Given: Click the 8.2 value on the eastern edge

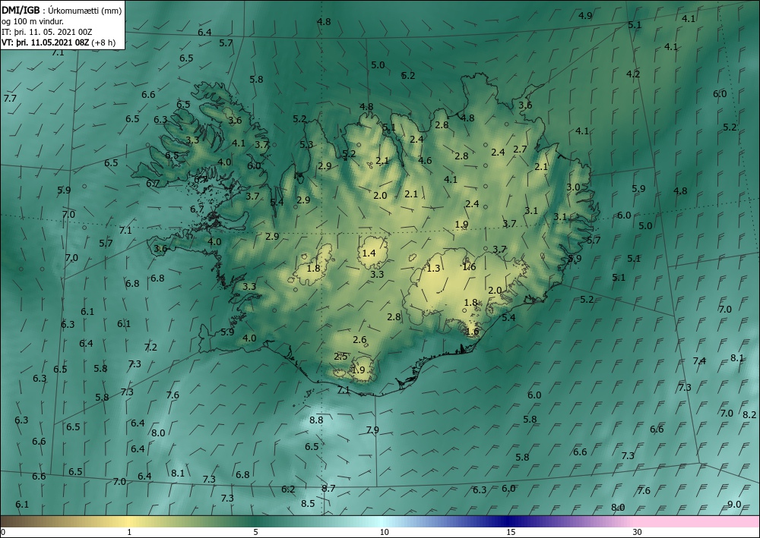Looking at the screenshot, I should tap(749, 414).
